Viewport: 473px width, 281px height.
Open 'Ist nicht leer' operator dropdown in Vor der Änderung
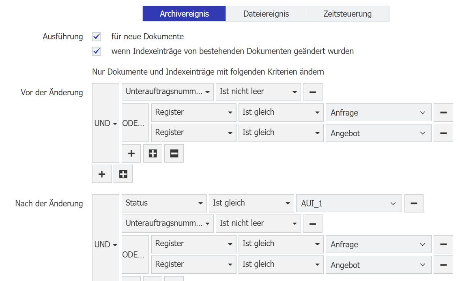258,92
